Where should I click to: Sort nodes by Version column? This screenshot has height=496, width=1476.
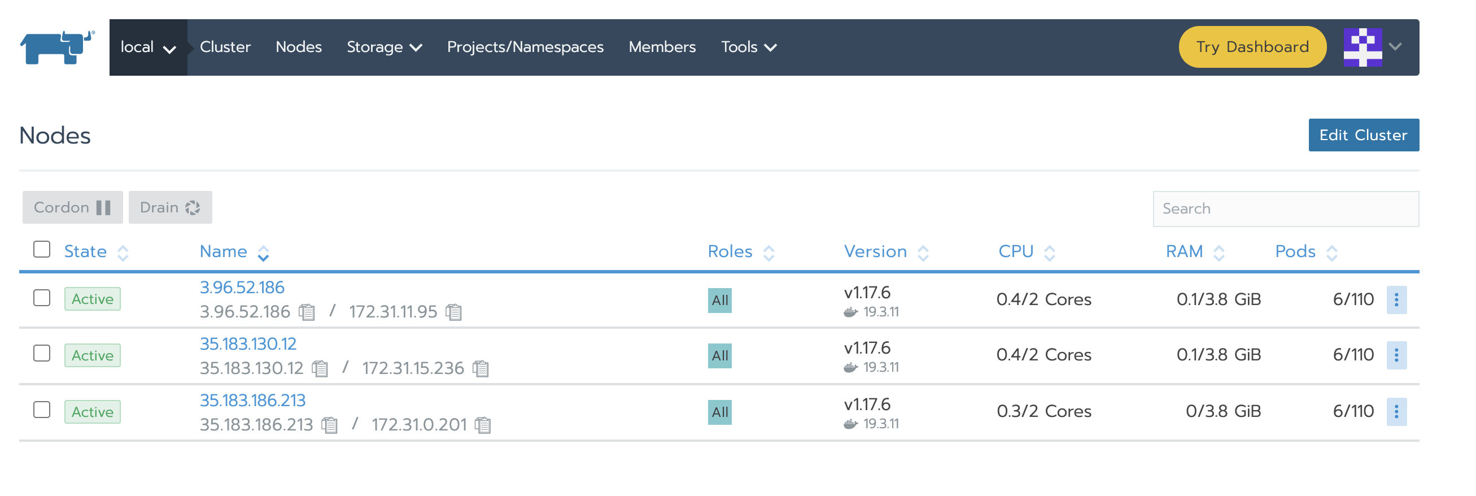(x=886, y=252)
